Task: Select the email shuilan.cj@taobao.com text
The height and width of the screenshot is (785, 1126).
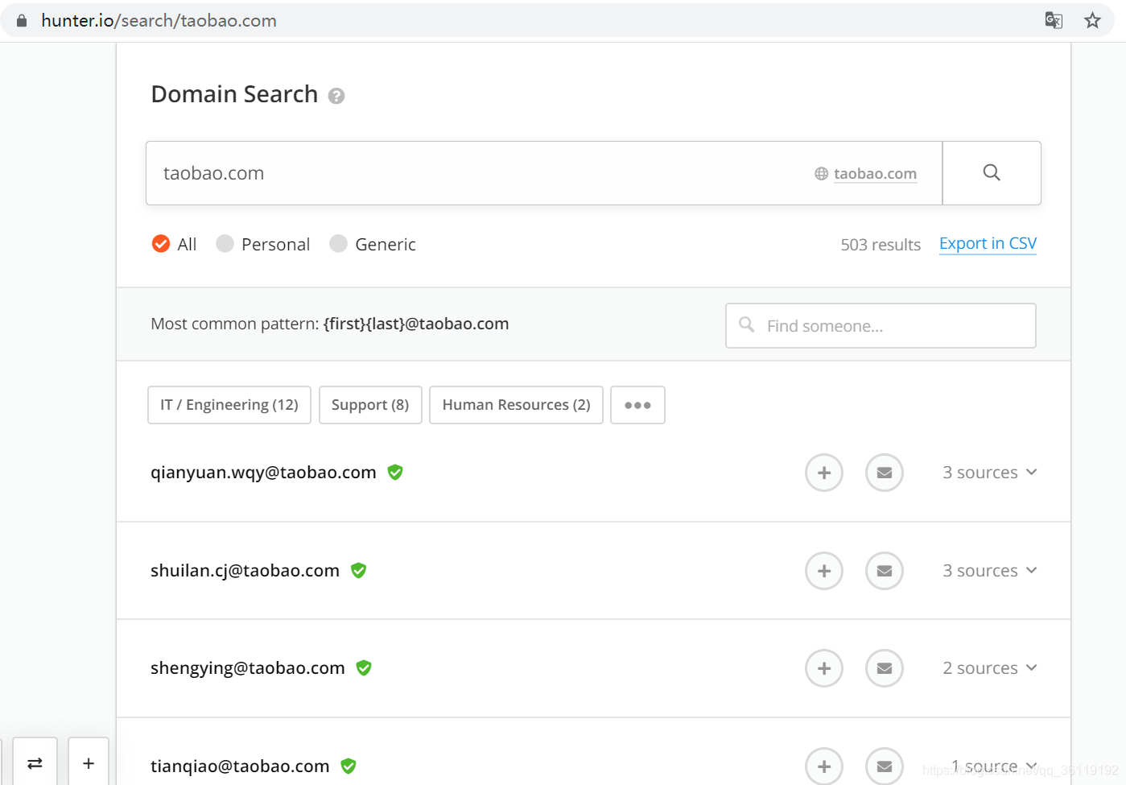Action: (x=245, y=571)
